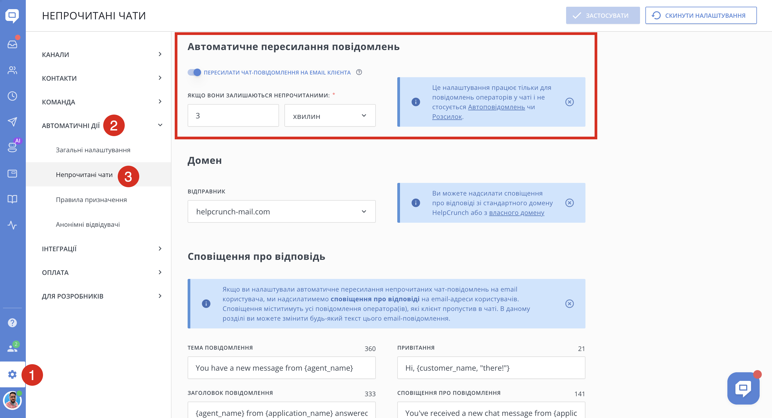Dismiss the auto-forwarding settings info notice
772x418 pixels.
pyautogui.click(x=569, y=102)
